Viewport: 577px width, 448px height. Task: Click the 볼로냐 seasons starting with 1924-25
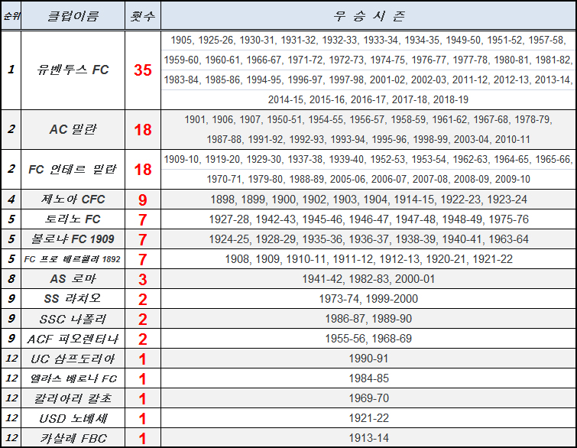point(368,239)
